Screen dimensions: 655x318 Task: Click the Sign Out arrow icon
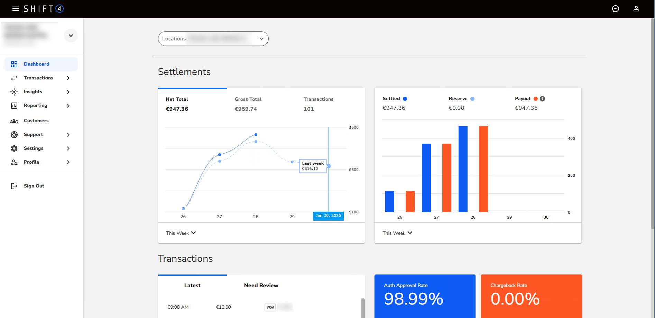(x=14, y=186)
